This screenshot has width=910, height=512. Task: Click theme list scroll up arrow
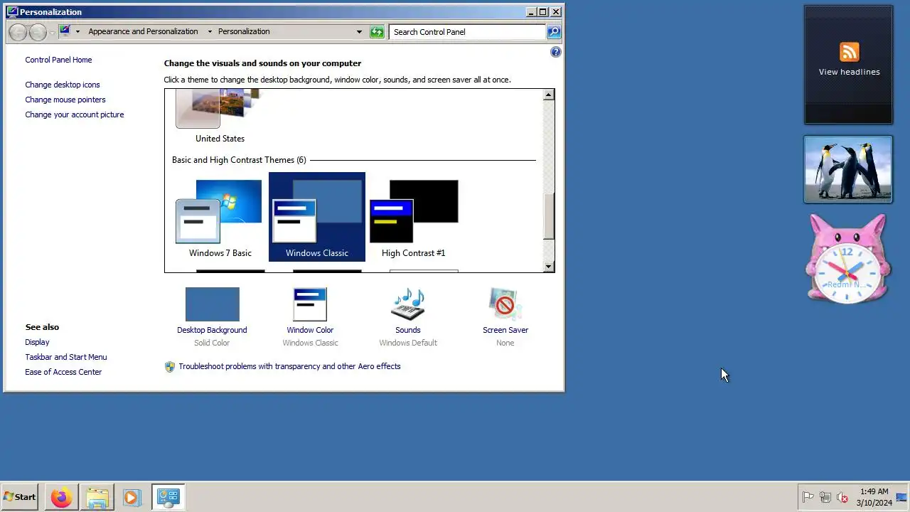pyautogui.click(x=549, y=95)
